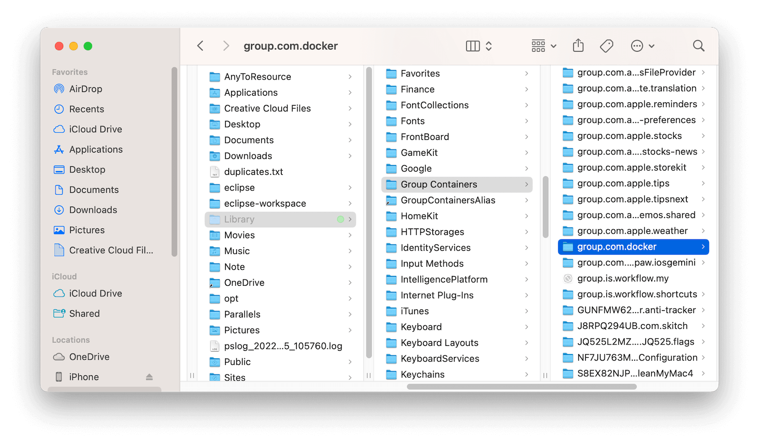Select group.is.workflow.my item
The width and height of the screenshot is (759, 445).
pos(622,279)
